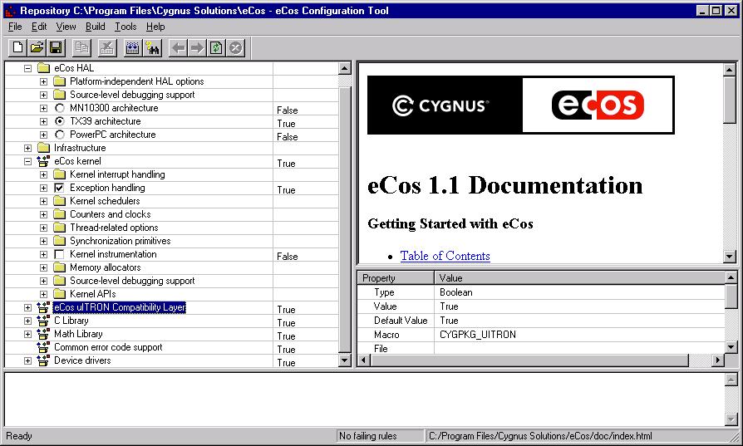Select the PowerPC architecture radio button
743x446 pixels.
tap(59, 135)
